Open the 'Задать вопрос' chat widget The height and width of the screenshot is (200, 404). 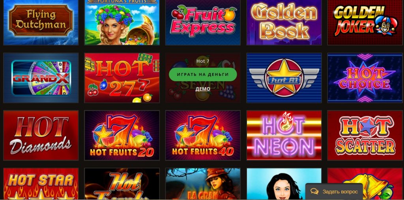click(334, 192)
